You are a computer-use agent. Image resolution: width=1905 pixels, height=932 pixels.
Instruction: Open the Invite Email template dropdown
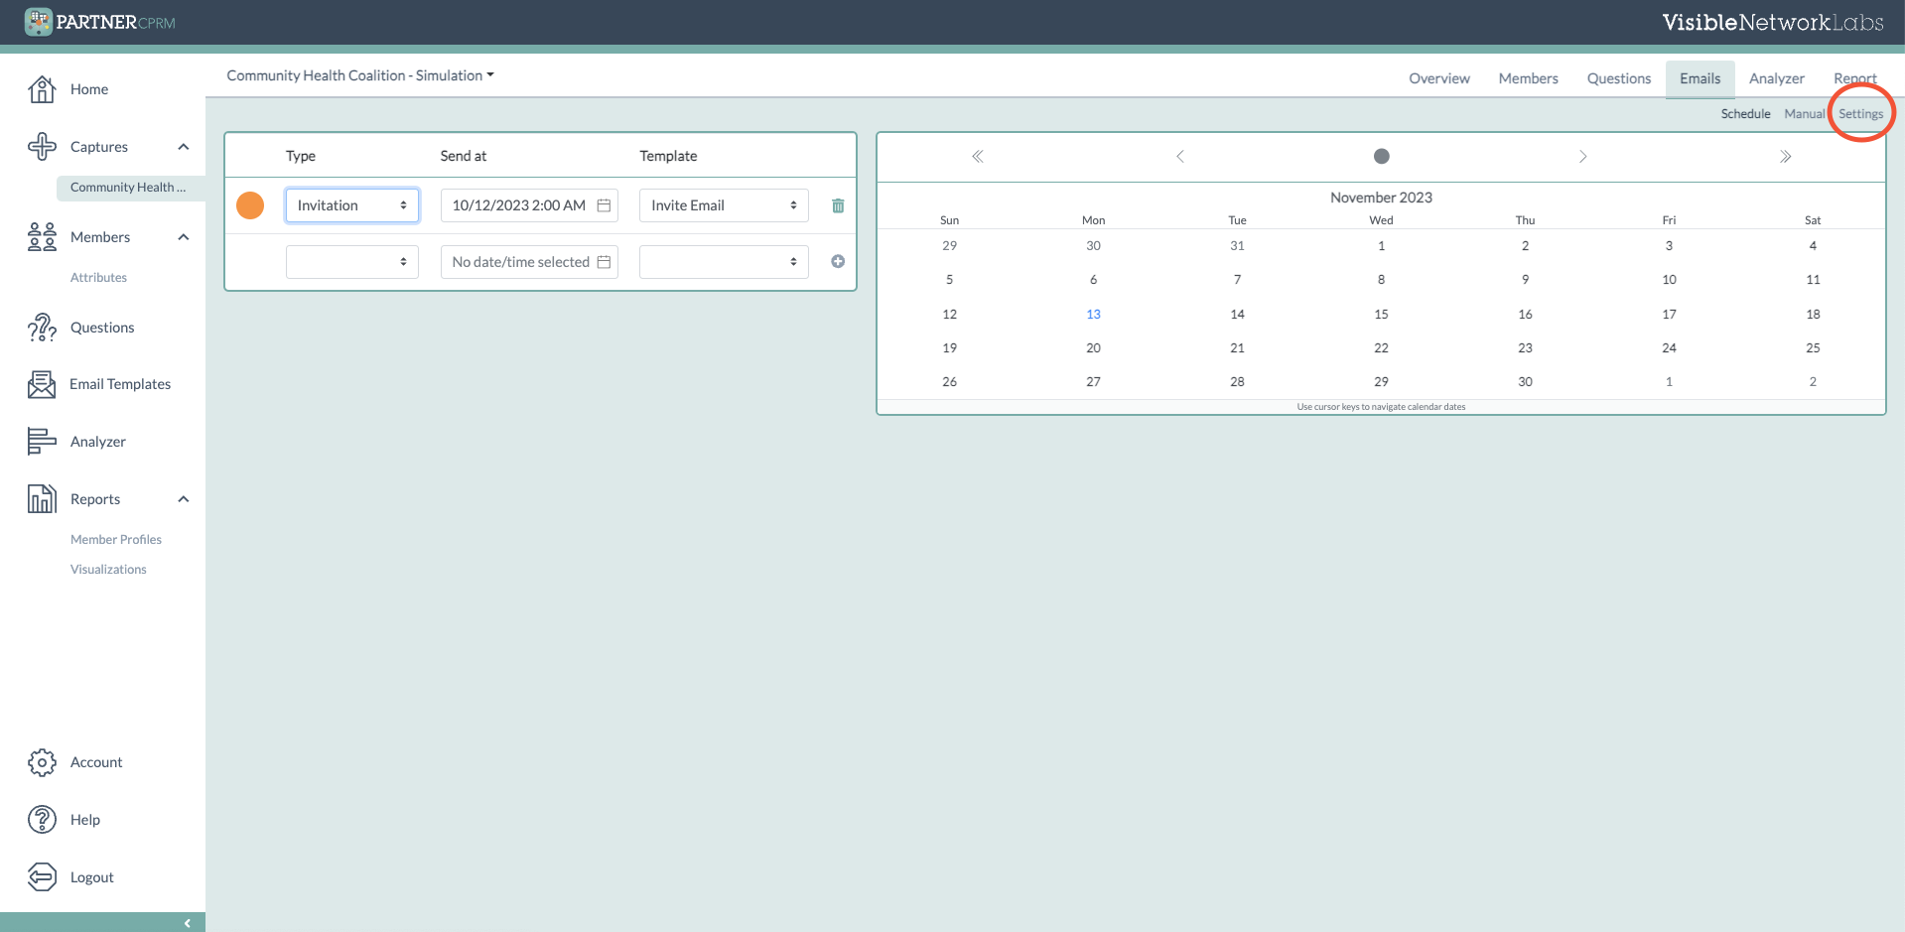click(x=723, y=204)
